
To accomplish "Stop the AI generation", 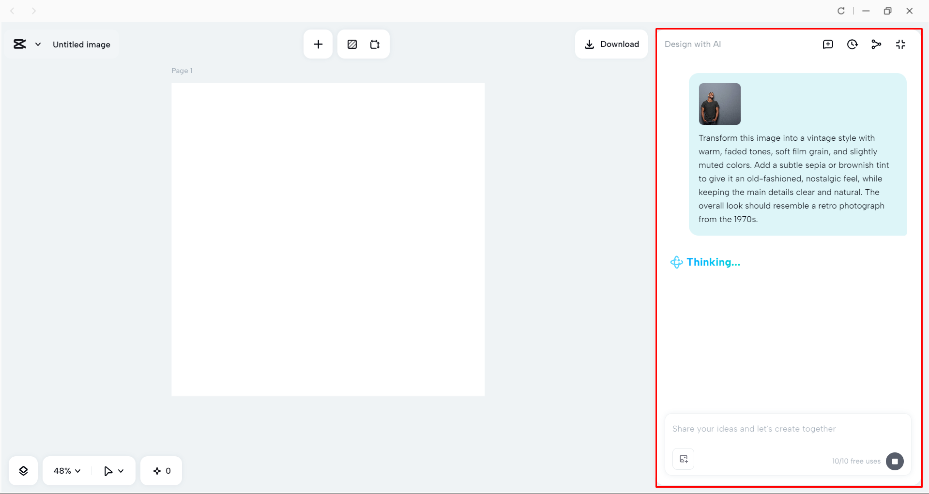I will click(x=895, y=461).
